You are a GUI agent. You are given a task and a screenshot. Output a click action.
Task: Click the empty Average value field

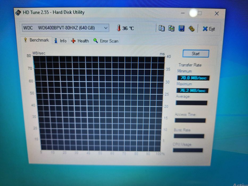click(x=191, y=103)
